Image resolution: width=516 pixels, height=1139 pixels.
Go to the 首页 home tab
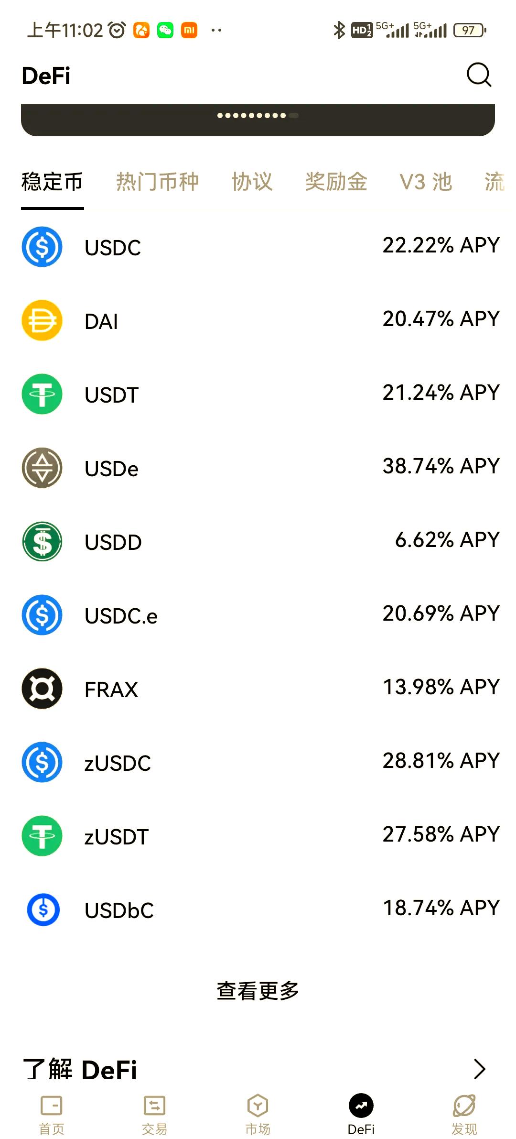(x=51, y=1114)
